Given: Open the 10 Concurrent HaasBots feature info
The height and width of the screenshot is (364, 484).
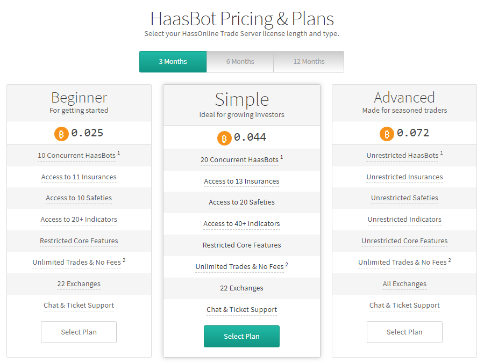Looking at the screenshot, I should [76, 156].
